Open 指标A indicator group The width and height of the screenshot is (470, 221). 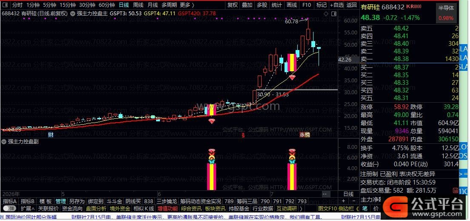[x=9, y=201]
